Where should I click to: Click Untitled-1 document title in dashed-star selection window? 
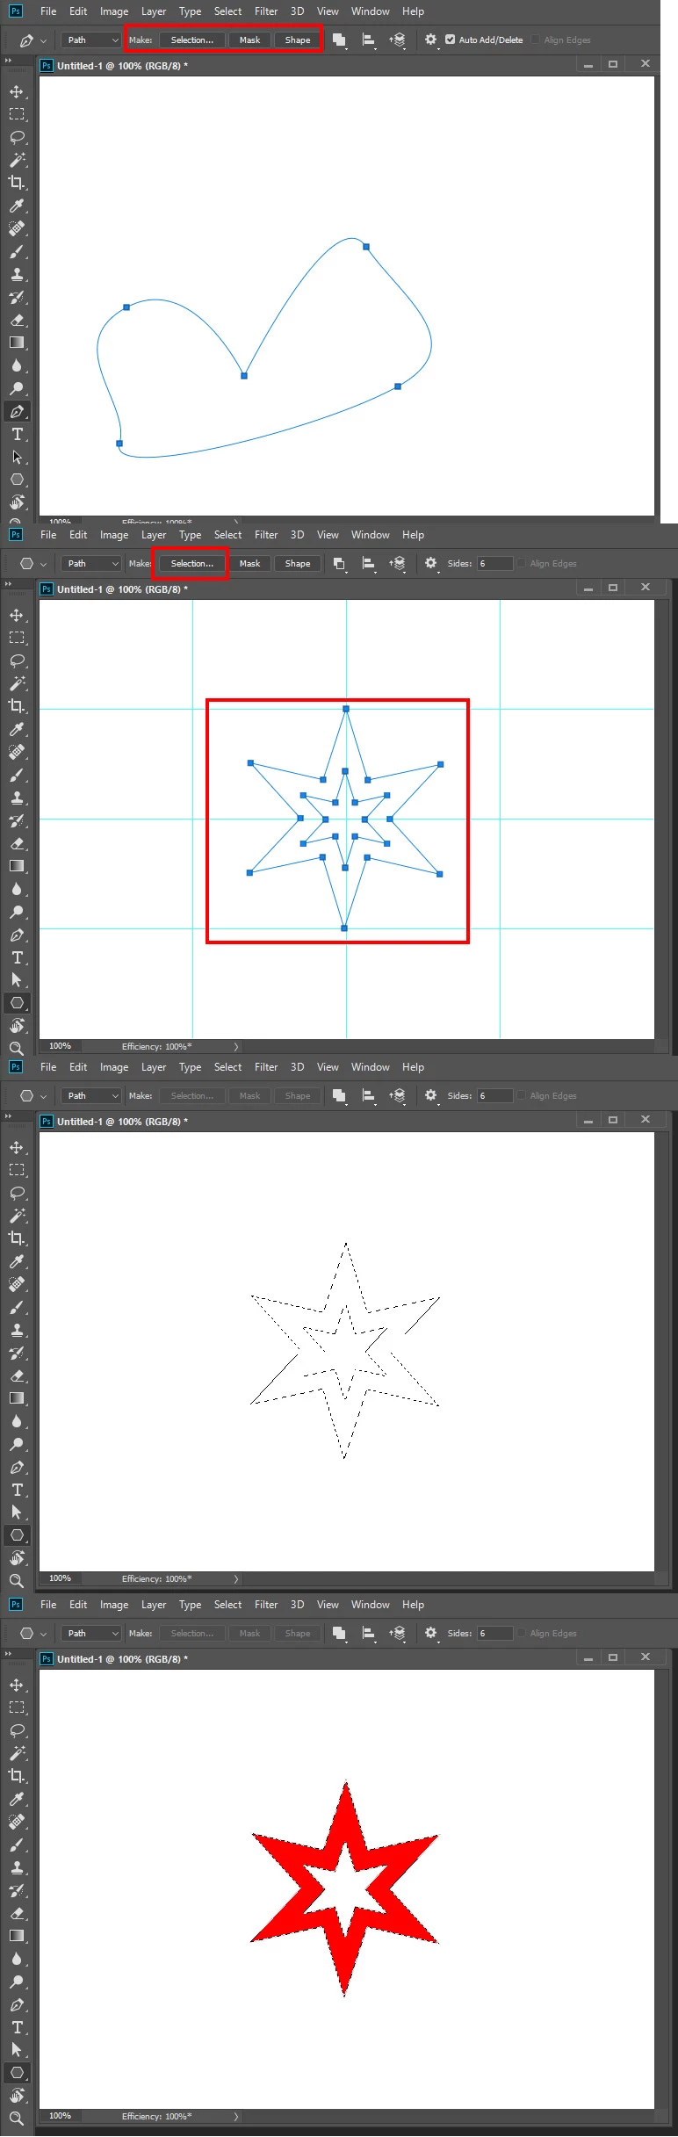pos(122,1122)
